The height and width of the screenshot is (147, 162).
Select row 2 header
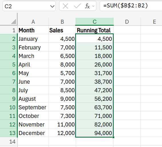(9, 39)
